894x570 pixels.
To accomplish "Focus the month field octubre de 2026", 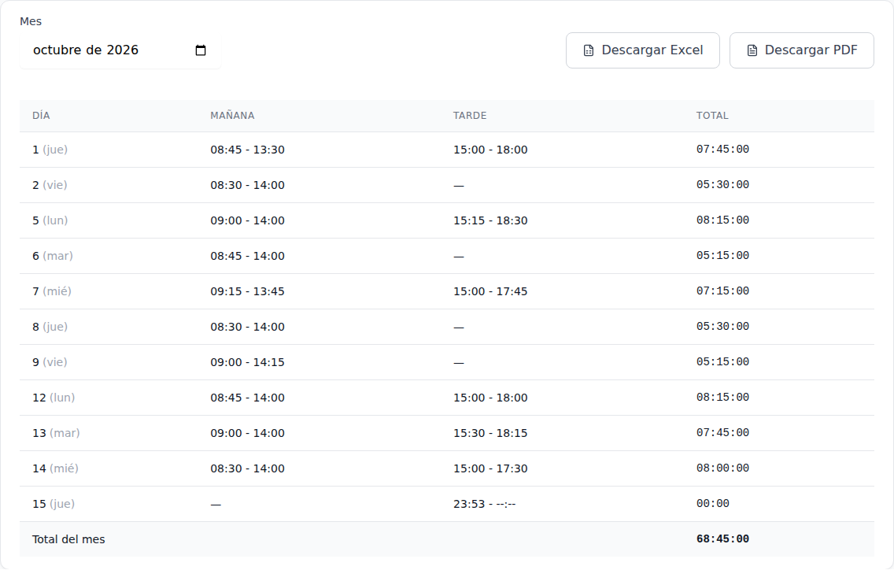I will (x=120, y=50).
